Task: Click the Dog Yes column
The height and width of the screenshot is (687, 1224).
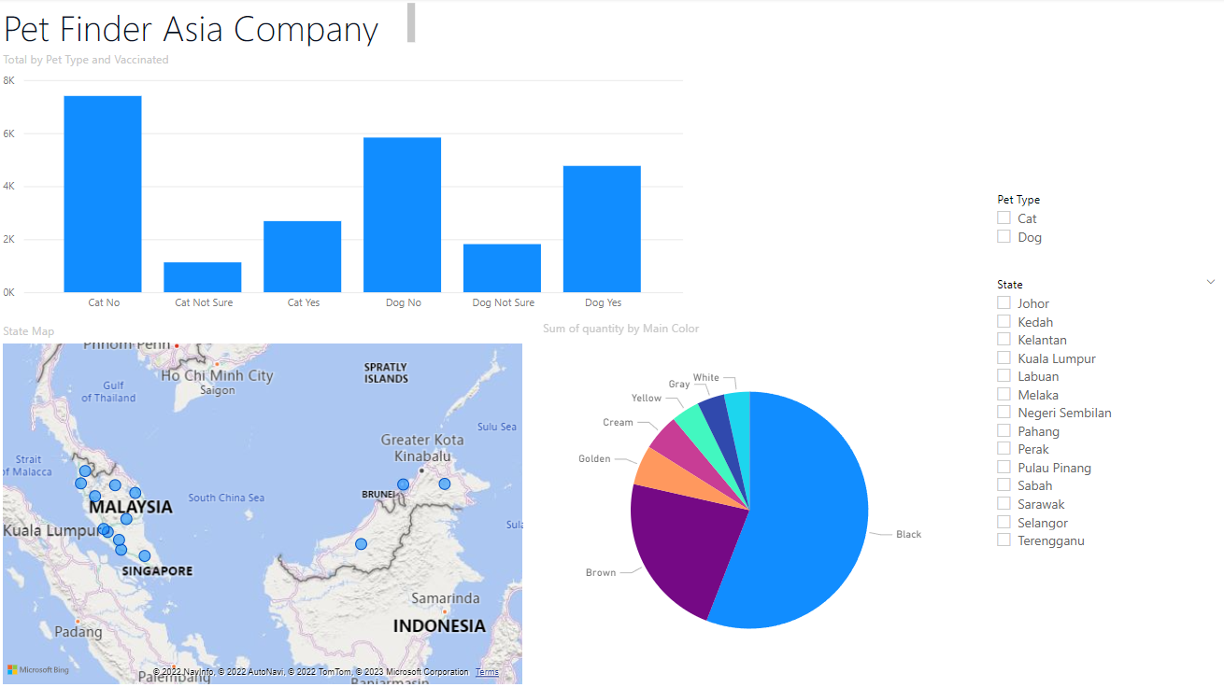Action: (x=602, y=229)
